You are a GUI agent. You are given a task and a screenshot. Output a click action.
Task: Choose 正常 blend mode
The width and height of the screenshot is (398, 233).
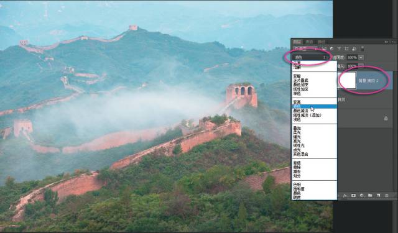tap(315, 63)
